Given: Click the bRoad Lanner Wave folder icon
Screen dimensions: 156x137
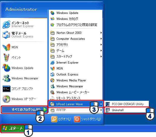Looking at the screenshot, I should (52, 104).
